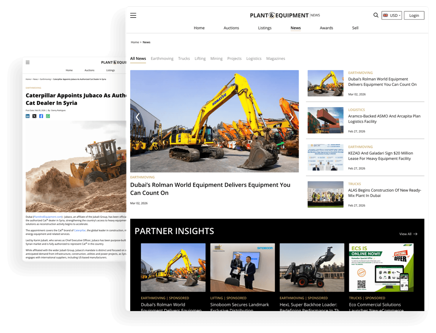436x333 pixels.
Task: Select the Magazines news tab
Action: pos(275,59)
